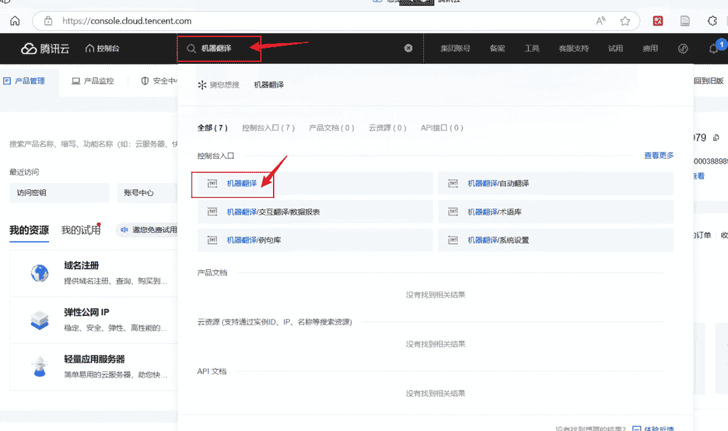Clear the search box with the X icon

(x=408, y=48)
